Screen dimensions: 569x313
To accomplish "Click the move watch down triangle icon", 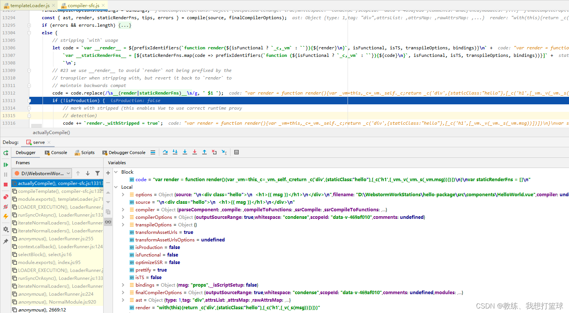I will click(108, 202).
